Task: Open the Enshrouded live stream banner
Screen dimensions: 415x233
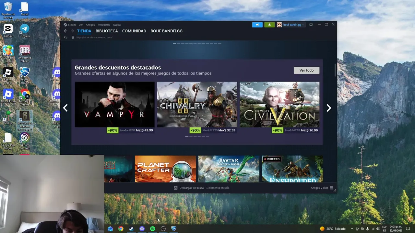Action: (x=292, y=169)
